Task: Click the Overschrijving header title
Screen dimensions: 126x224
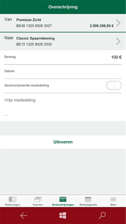Action: tap(63, 7)
